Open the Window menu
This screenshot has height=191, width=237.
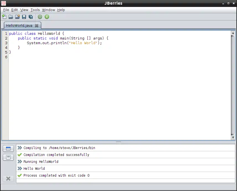tap(48, 10)
